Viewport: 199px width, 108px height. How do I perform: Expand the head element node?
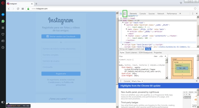pyautogui.click(x=121, y=18)
